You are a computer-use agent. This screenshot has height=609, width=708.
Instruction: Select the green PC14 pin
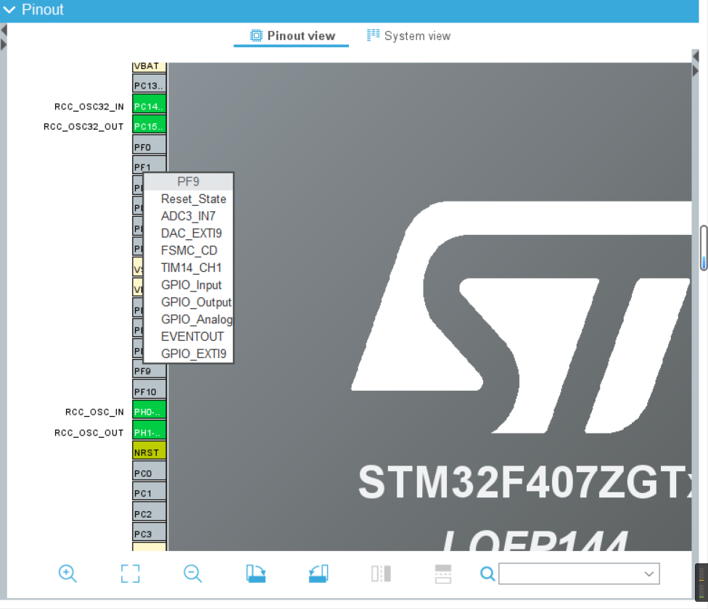pos(149,104)
